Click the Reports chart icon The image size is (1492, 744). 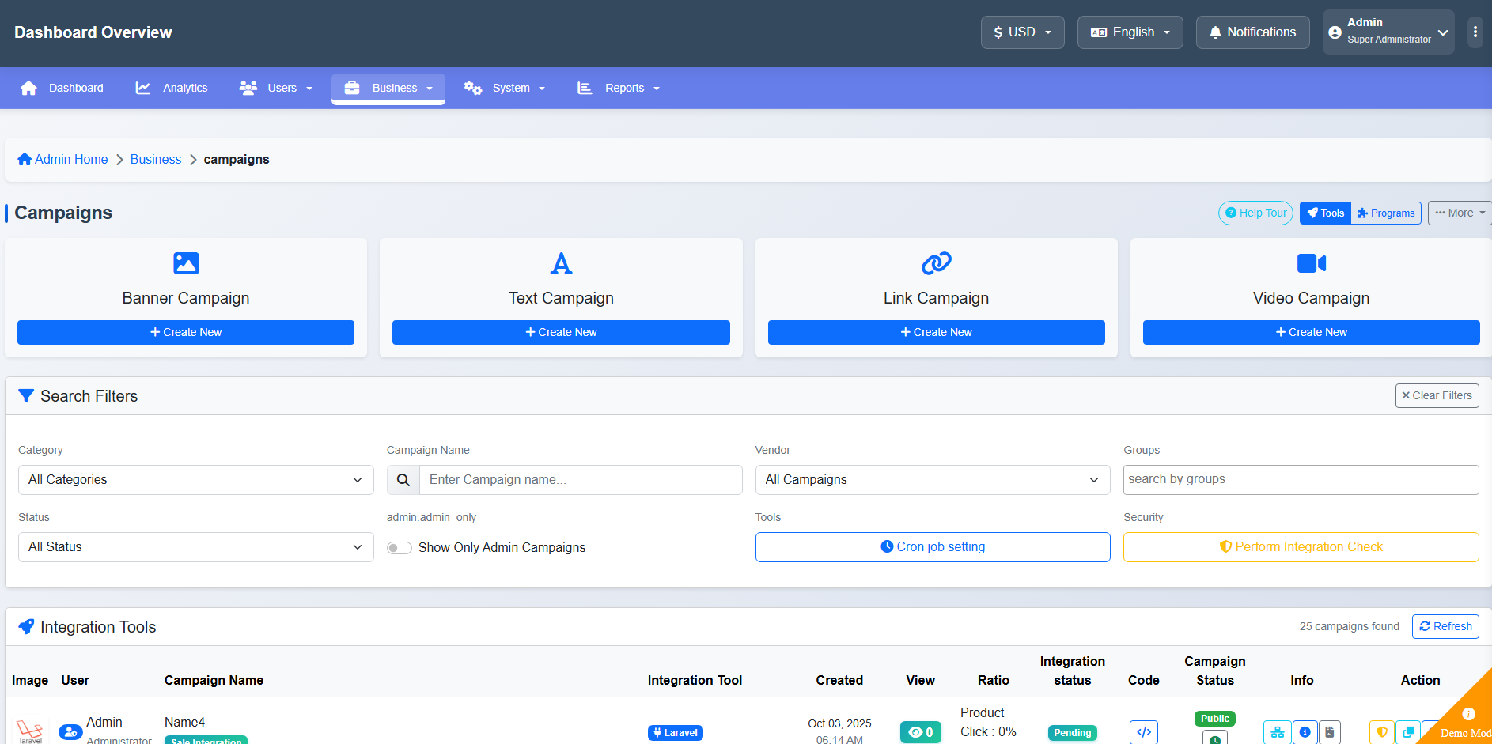tap(585, 88)
